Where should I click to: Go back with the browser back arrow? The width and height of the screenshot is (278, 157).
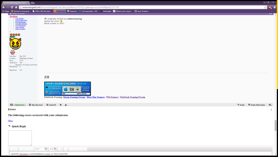4,7
